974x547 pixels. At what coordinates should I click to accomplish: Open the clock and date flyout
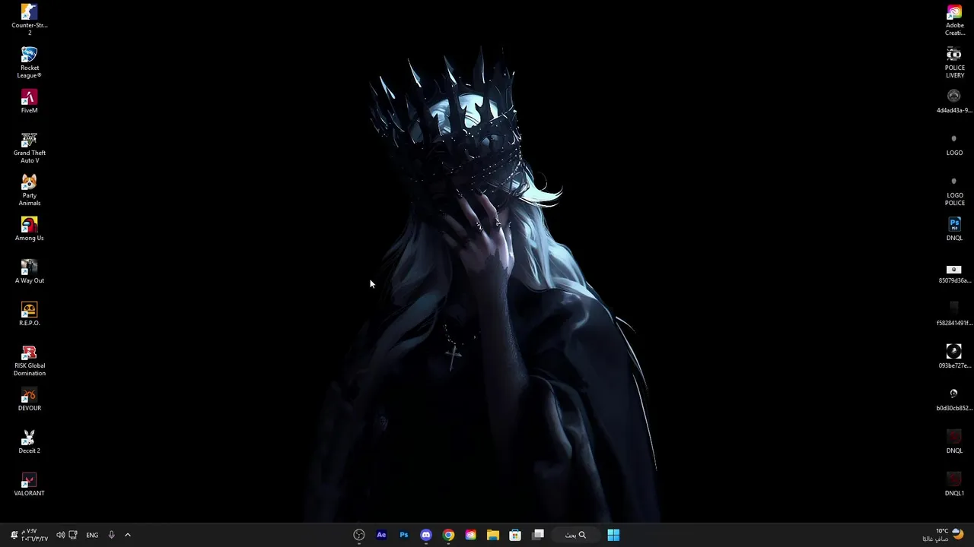click(35, 535)
